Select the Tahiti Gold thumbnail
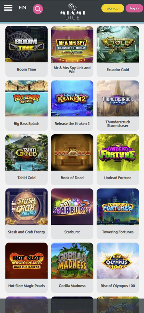This screenshot has width=144, height=313. [x=26, y=152]
